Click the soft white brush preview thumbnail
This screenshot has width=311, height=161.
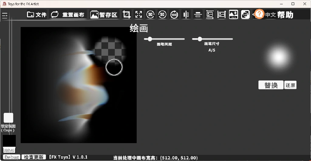279,56
